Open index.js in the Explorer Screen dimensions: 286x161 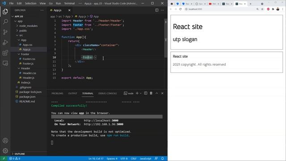pyautogui.click(x=25, y=82)
